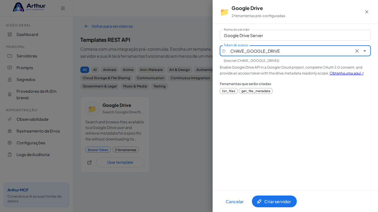Click the Google Drive card title
Screen dimensions: 378x212
point(117,105)
